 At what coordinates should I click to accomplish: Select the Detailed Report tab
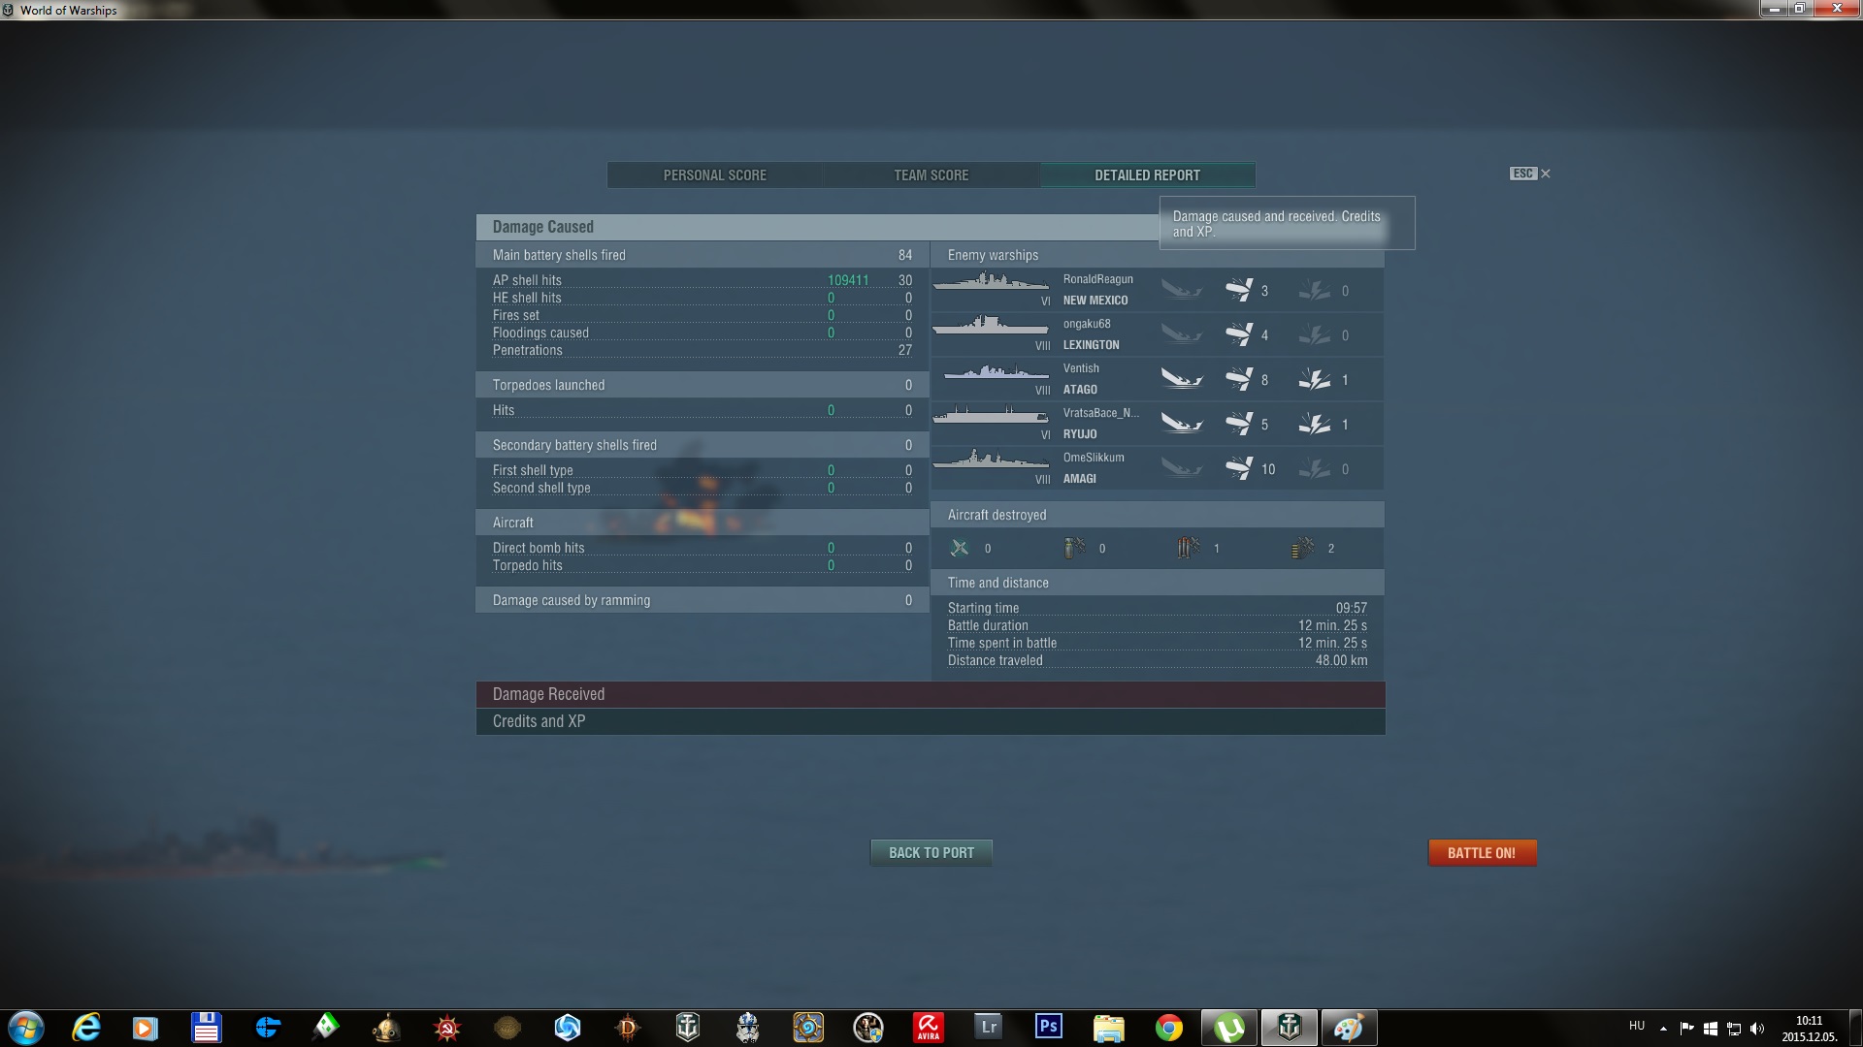coord(1148,175)
